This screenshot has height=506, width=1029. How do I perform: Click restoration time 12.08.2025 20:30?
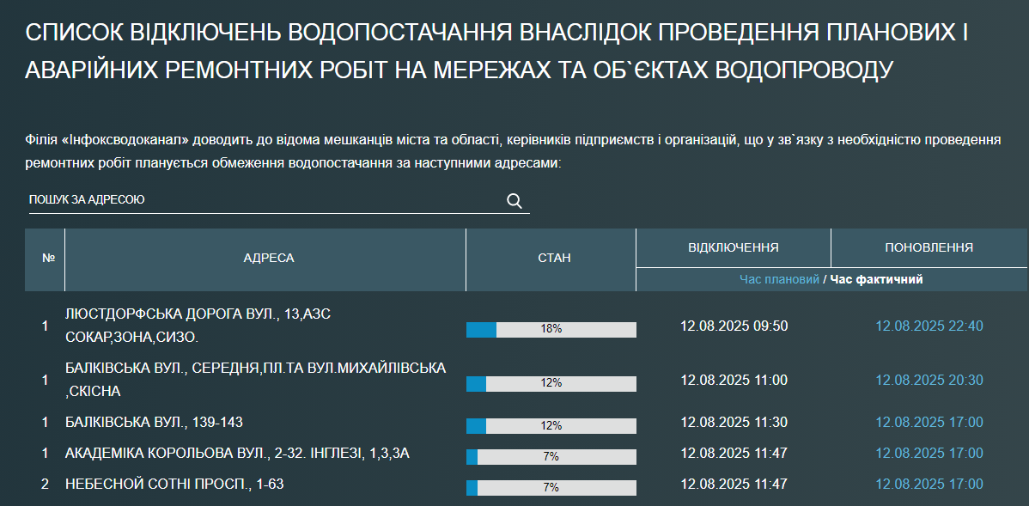tap(929, 380)
